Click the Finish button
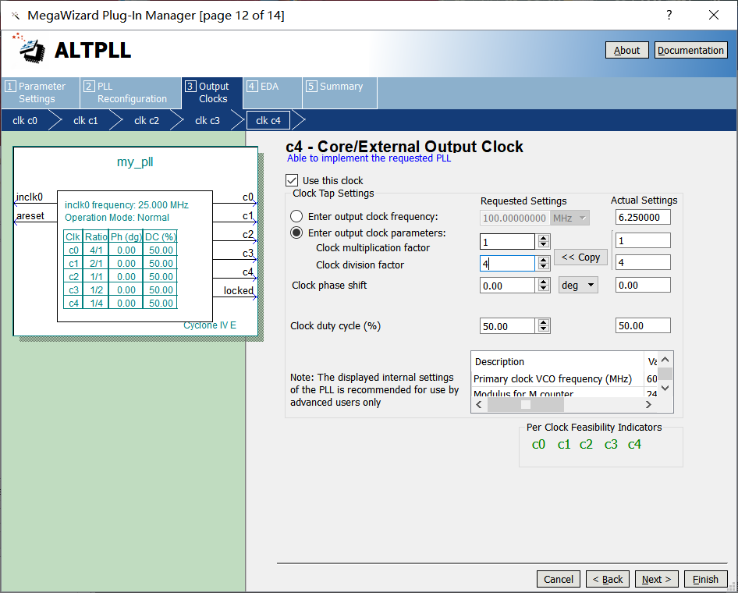The height and width of the screenshot is (593, 738). click(x=705, y=579)
